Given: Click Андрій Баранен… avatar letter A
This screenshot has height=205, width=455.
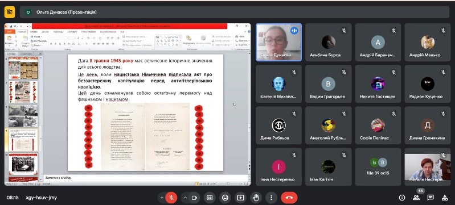Looking at the screenshot, I should 378,42.
